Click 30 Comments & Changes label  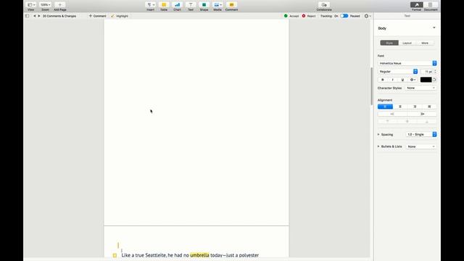[59, 16]
